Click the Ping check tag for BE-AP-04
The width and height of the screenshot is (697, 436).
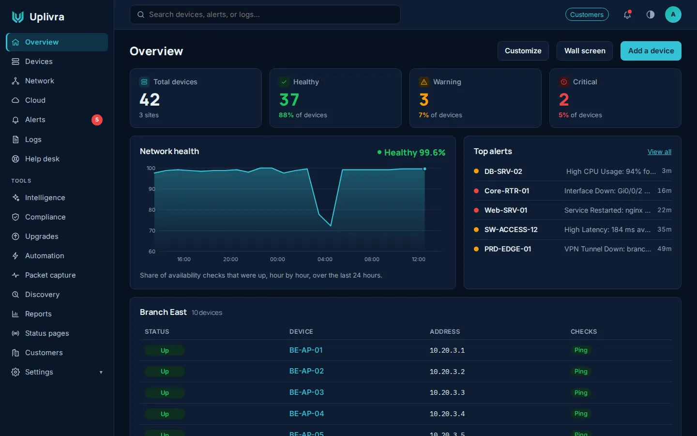581,414
